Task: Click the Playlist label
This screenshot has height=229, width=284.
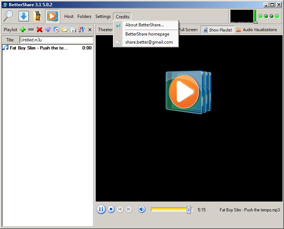Action: (x=10, y=30)
